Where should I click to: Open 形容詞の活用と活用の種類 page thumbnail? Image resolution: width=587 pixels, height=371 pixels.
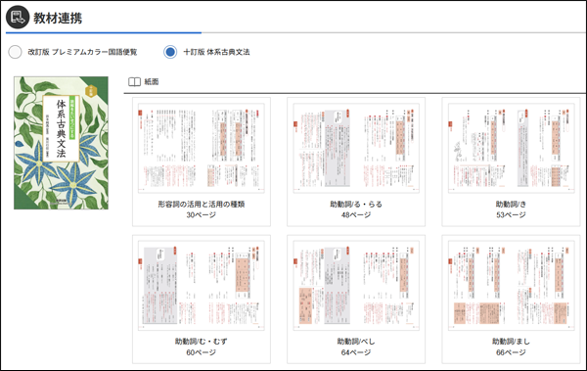pyautogui.click(x=202, y=149)
